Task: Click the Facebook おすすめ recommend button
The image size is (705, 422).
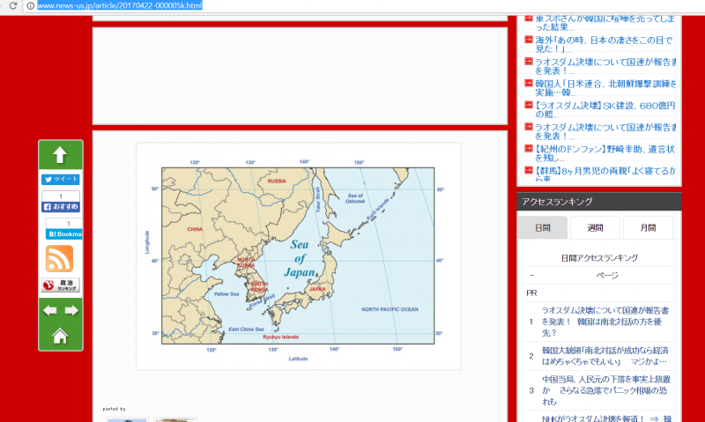Action: click(60, 206)
